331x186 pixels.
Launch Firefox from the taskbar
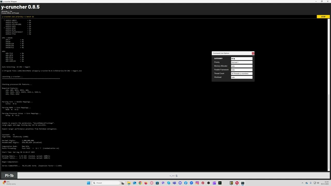click(146, 183)
